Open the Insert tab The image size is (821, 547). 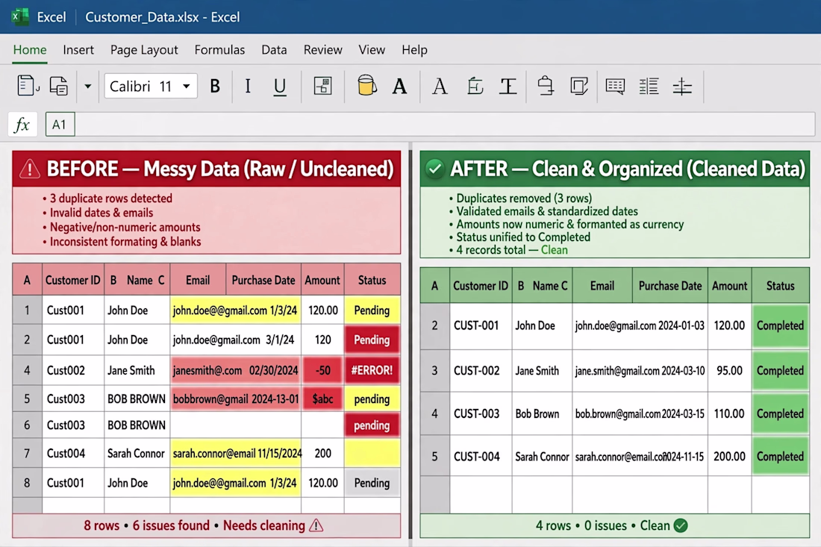[78, 50]
